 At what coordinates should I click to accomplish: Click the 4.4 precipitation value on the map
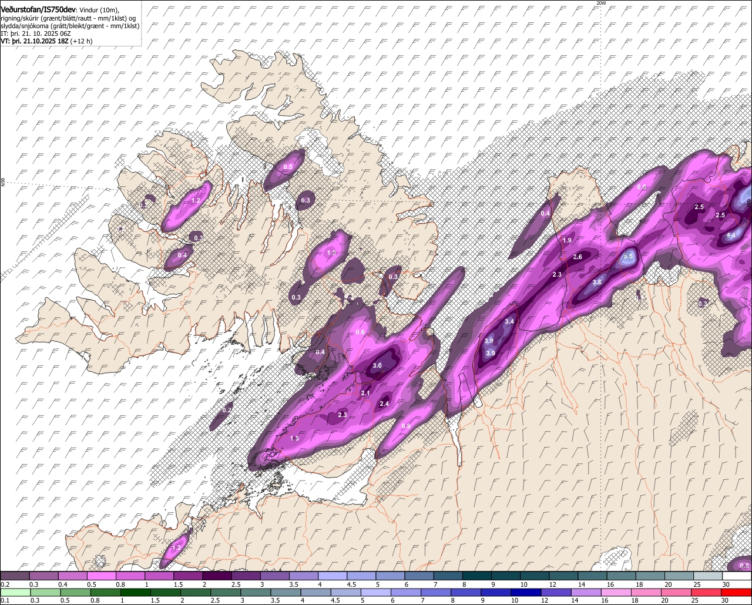coord(731,235)
